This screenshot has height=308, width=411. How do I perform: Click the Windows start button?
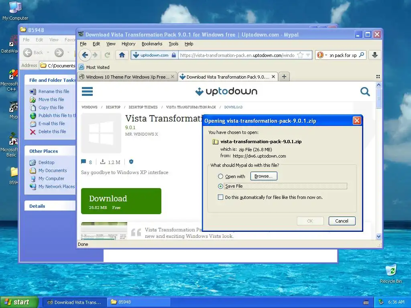click(19, 302)
